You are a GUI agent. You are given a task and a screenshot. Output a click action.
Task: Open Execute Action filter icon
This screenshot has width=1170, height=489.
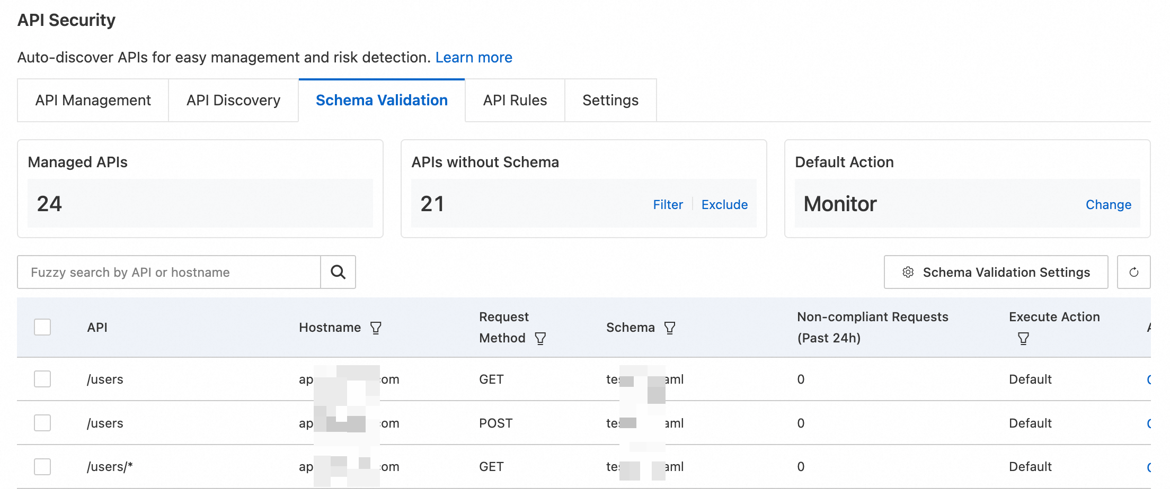point(1023,339)
